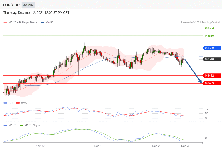Click the MACD 0 axis value
The height and width of the screenshot is (150, 222).
click(x=206, y=138)
